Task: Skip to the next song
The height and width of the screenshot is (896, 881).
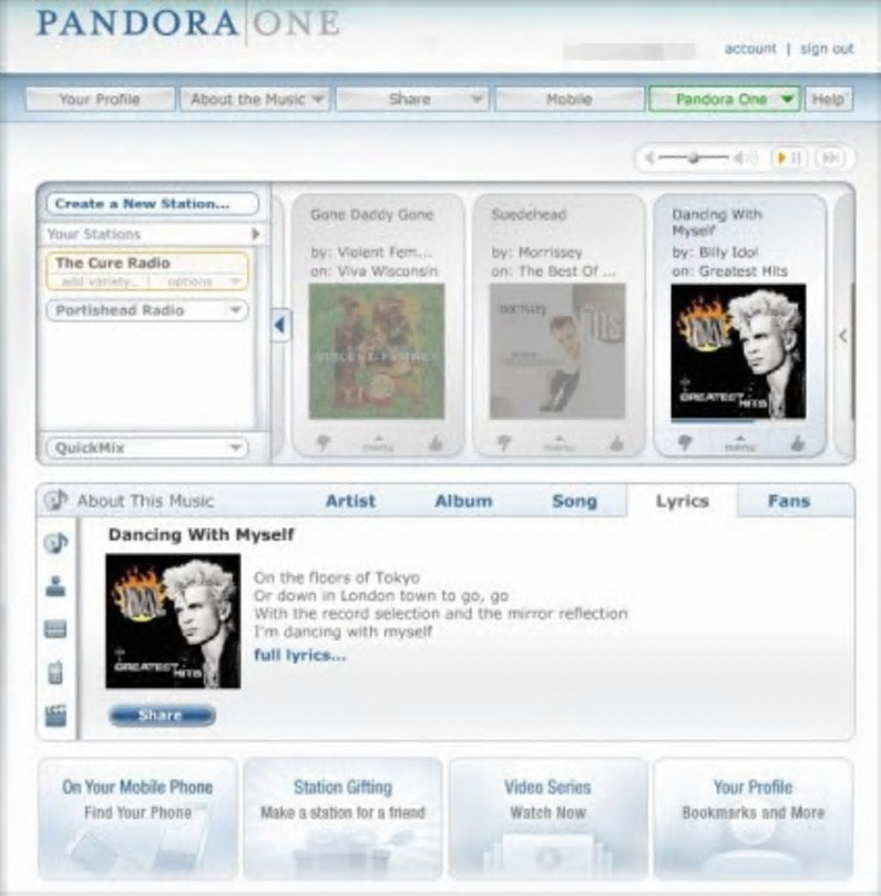Action: [830, 158]
